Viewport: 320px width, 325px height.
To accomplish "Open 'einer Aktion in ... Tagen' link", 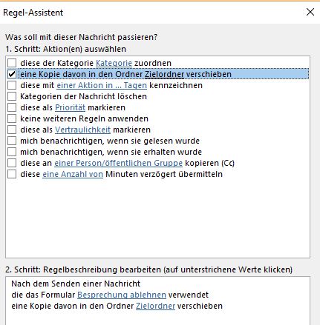I will tap(102, 85).
